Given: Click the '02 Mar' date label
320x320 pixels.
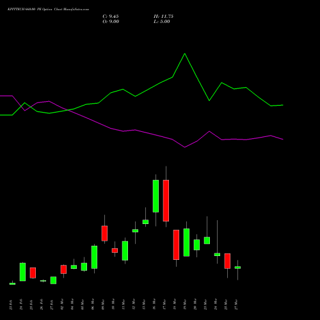Looking at the screenshot, I should click(x=62, y=305).
